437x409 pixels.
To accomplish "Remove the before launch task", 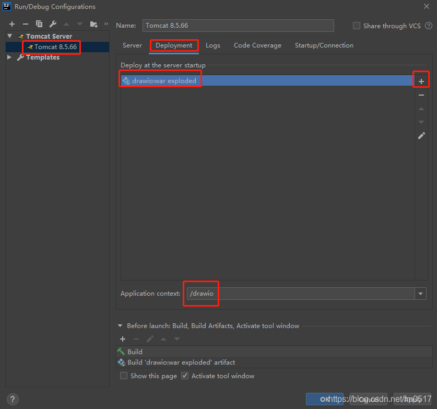I will click(136, 339).
